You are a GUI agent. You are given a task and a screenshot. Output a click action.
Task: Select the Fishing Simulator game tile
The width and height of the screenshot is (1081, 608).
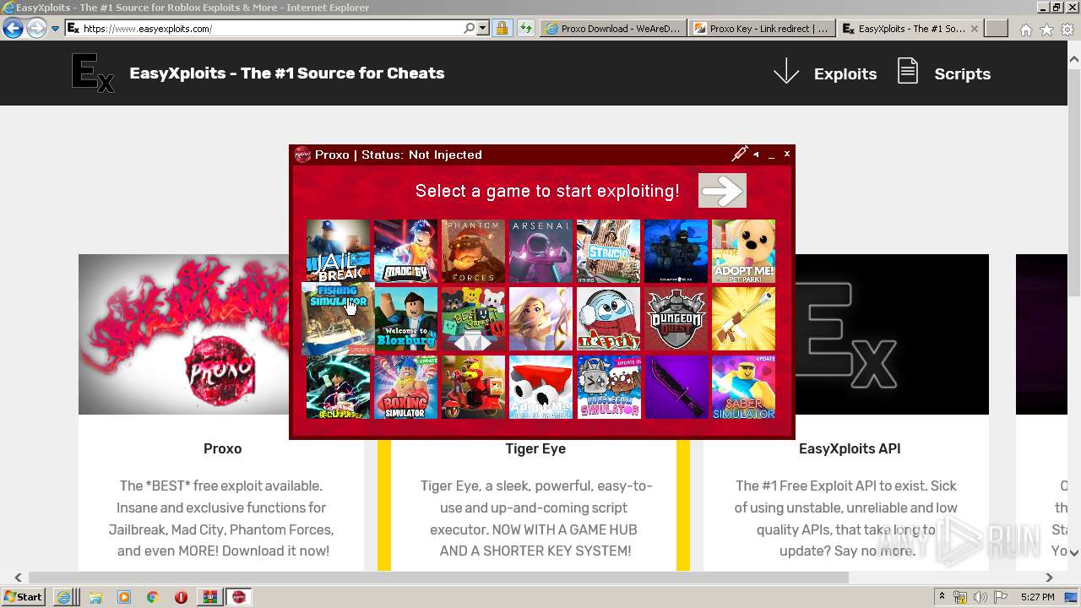click(338, 318)
